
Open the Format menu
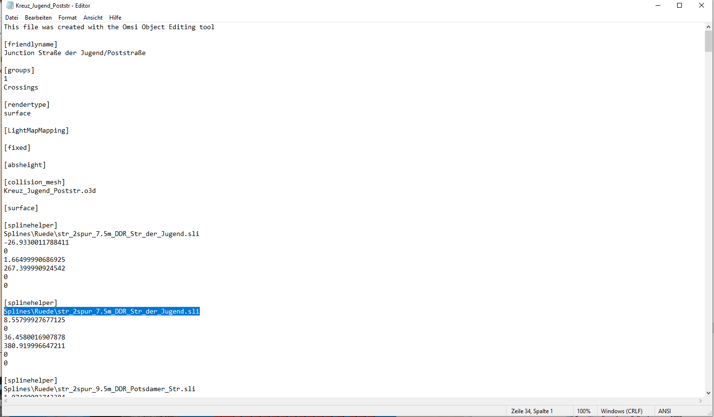(68, 18)
